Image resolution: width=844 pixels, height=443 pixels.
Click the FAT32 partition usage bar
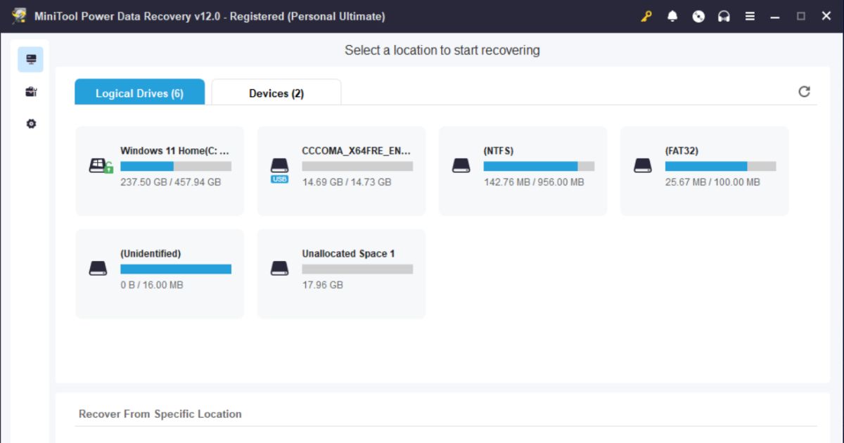point(720,167)
